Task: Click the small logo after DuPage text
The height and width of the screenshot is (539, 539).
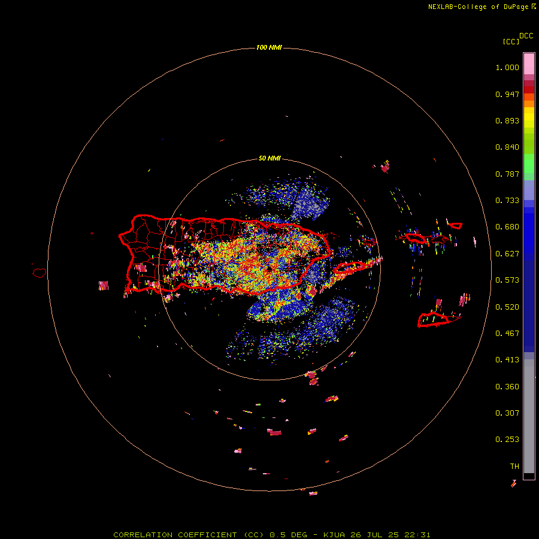Action: pos(534,7)
